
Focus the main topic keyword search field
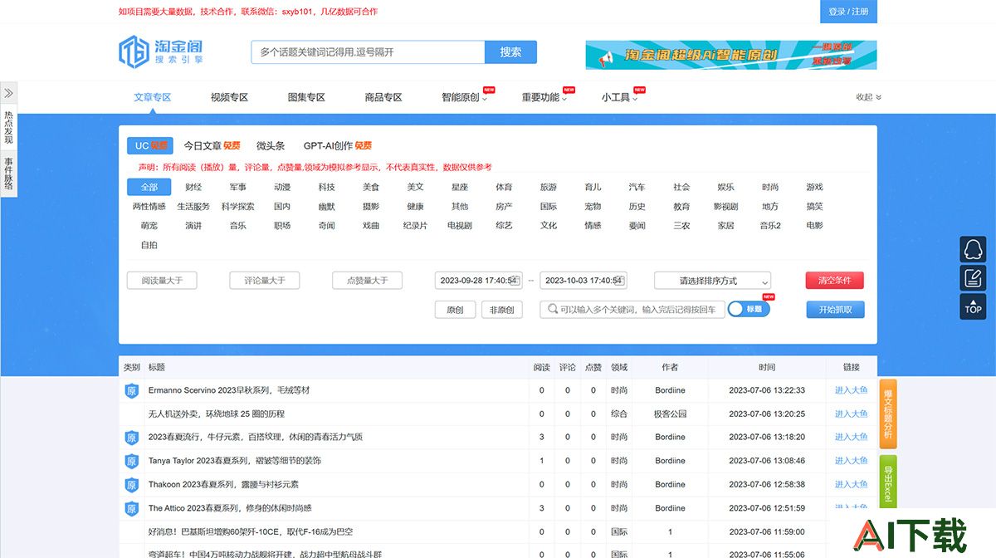(368, 52)
